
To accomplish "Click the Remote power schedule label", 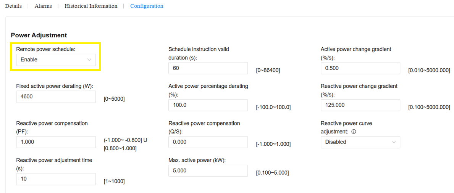I will click(x=45, y=50).
